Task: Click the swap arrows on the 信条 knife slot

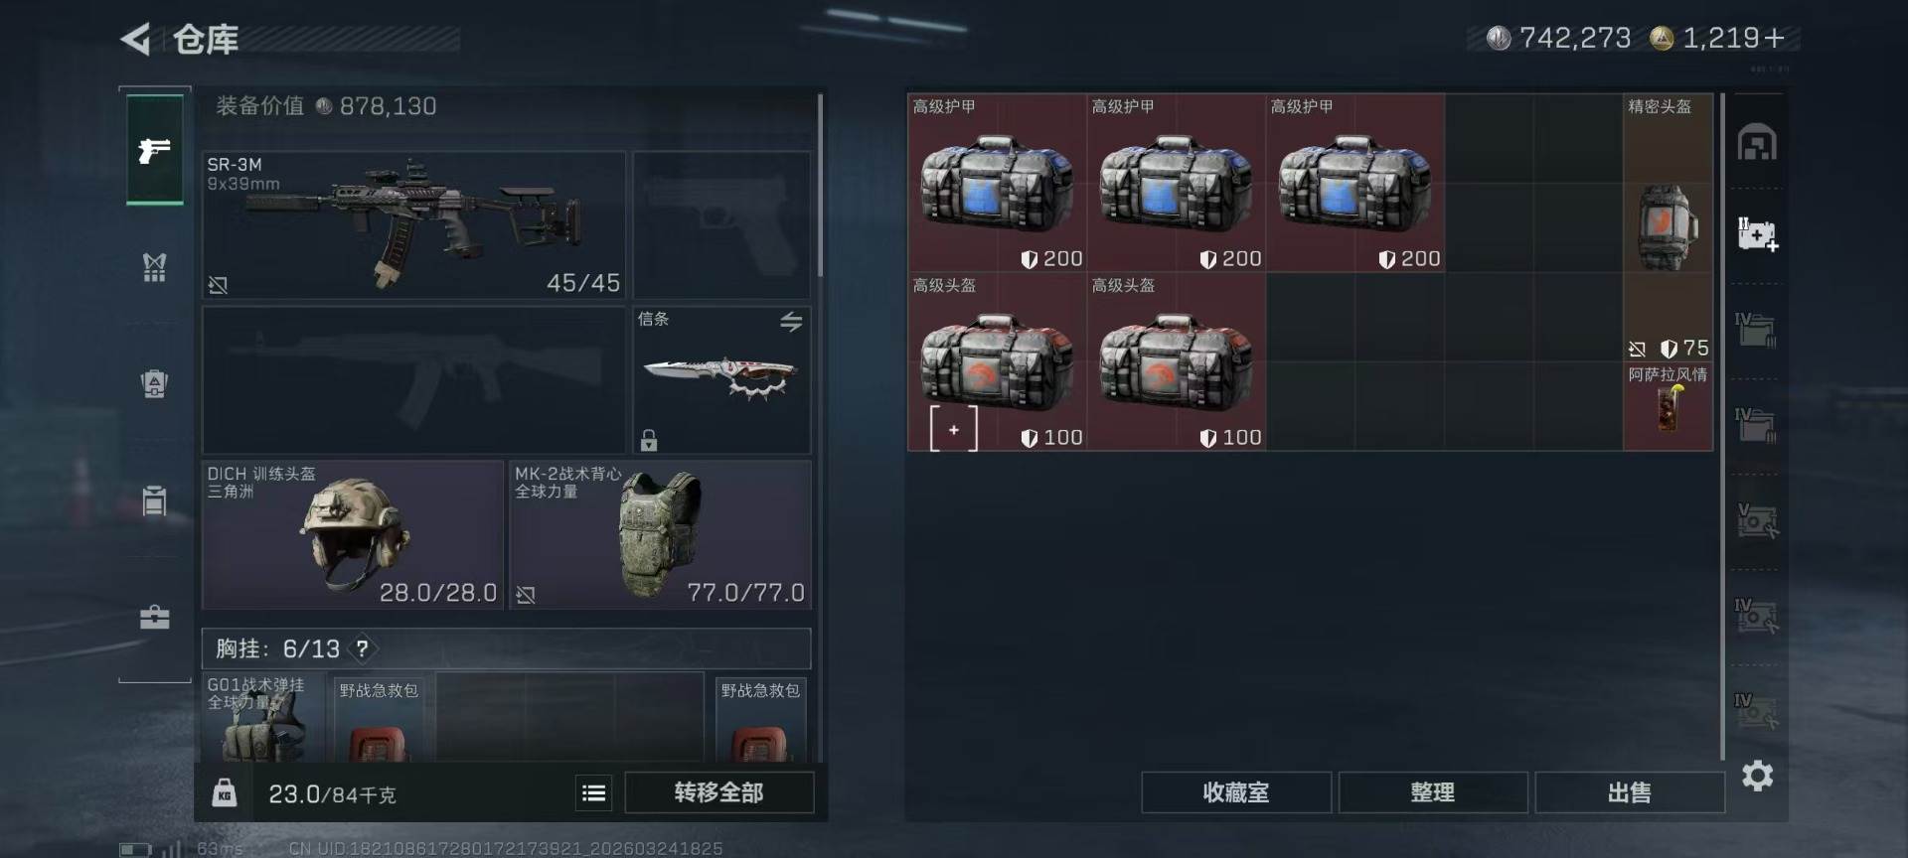Action: click(x=791, y=321)
